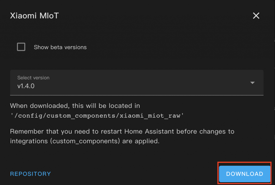Select the v1.4.0 version value text
This screenshot has width=275, height=185.
click(x=26, y=86)
